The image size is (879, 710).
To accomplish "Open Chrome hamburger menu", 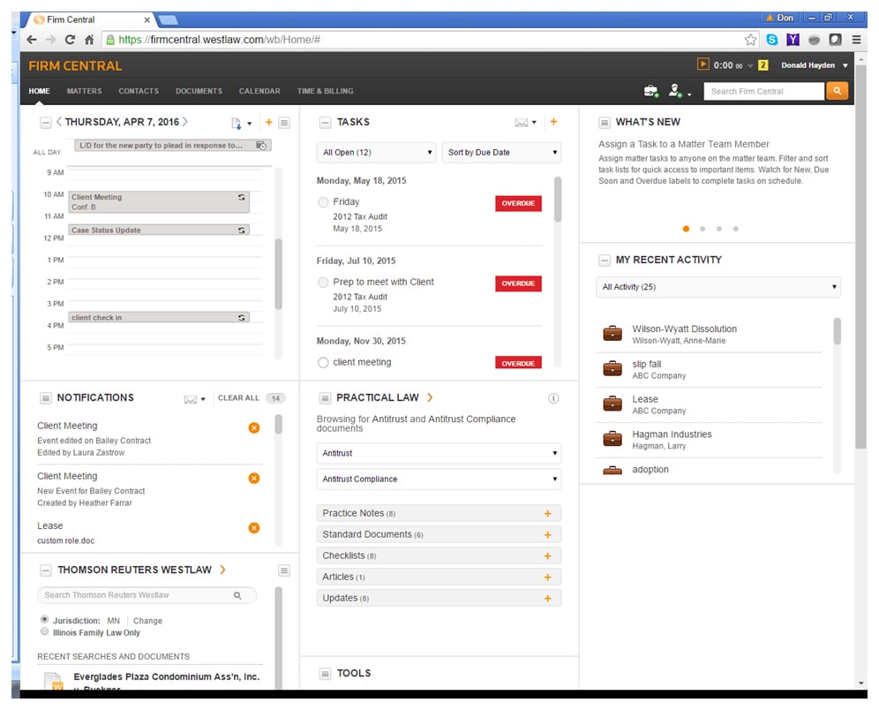I will (856, 40).
